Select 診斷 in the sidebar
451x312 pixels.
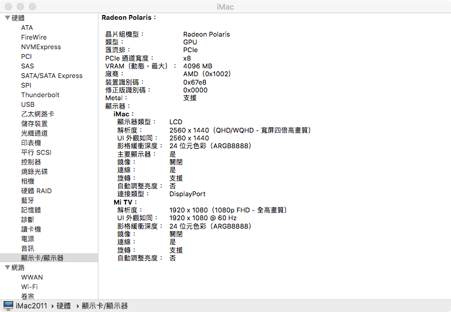pos(28,220)
